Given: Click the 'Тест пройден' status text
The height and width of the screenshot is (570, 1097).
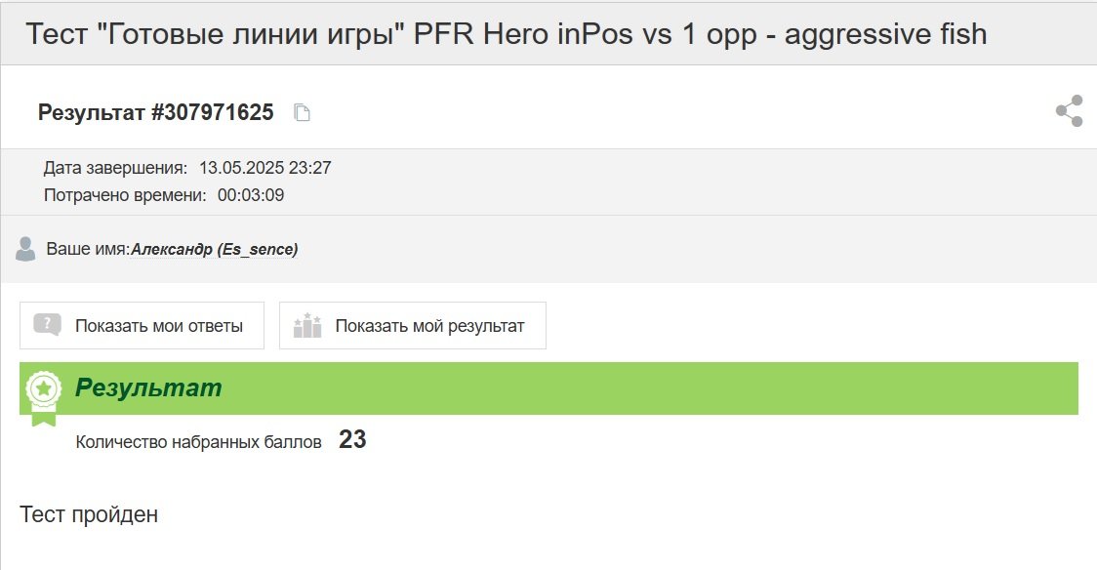Looking at the screenshot, I should (x=89, y=514).
